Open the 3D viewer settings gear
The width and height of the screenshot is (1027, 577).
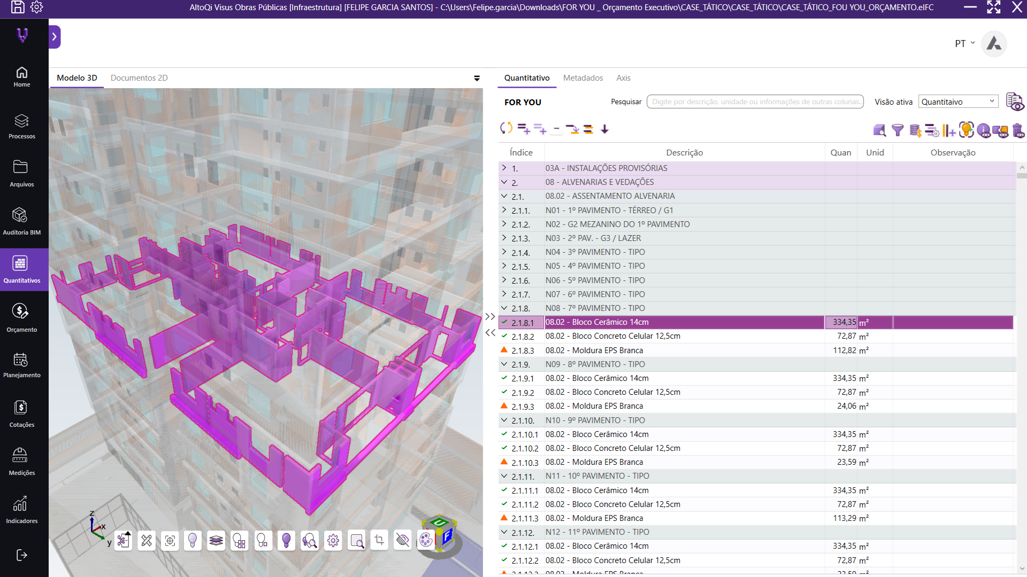tap(333, 541)
